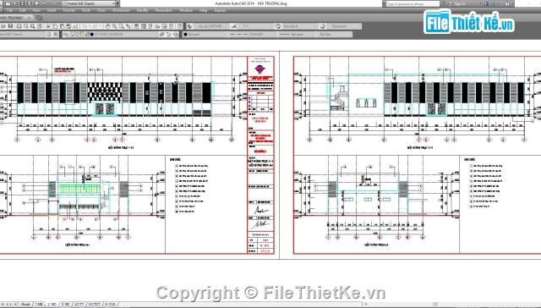Viewport: 541px width, 308px height.
Task: Click the Zoom Previous icon
Action: 128,26
